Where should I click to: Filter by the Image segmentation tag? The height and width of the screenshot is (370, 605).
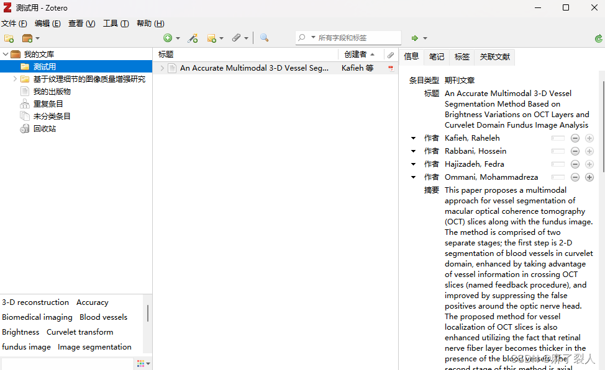94,347
